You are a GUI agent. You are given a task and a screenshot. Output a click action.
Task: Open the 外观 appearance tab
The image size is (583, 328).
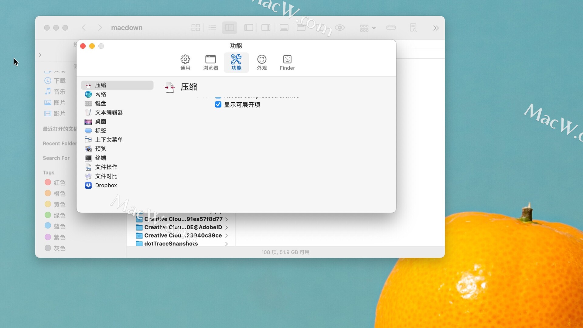pyautogui.click(x=262, y=63)
